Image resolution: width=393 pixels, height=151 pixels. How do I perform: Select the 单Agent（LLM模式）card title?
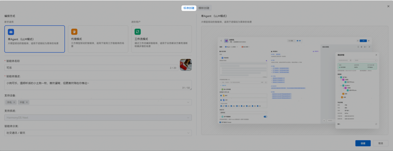tap(21, 39)
